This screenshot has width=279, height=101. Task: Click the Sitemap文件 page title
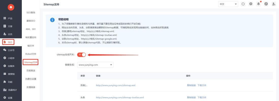51,5
